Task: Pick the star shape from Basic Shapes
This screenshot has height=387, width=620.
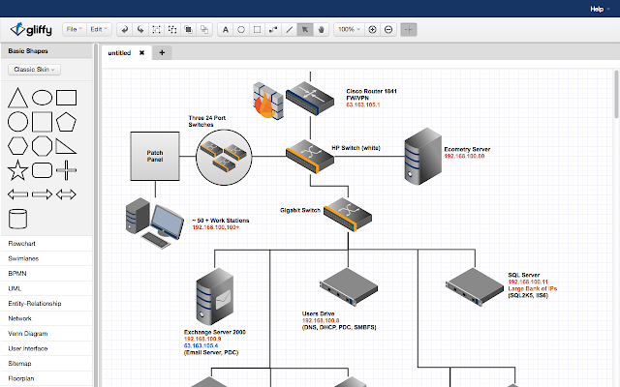Action: pos(17,171)
